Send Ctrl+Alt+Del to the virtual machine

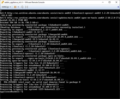click(x=22, y=7)
